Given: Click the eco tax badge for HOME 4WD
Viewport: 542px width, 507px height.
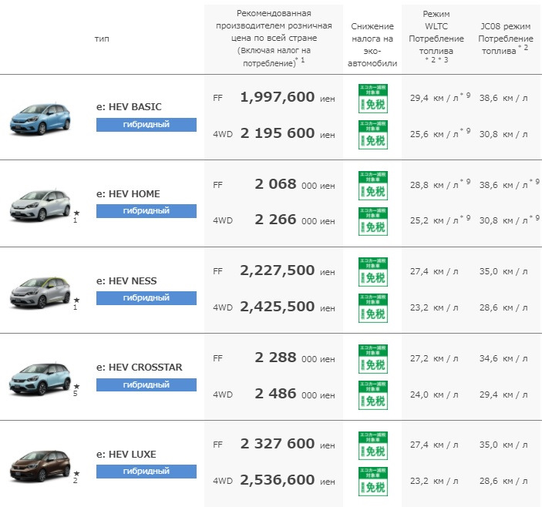Looking at the screenshot, I should pyautogui.click(x=375, y=221).
